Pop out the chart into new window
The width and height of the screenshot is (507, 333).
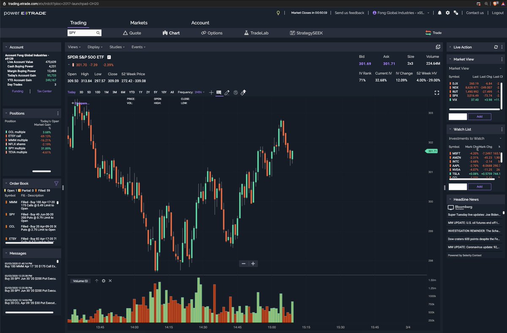(438, 47)
